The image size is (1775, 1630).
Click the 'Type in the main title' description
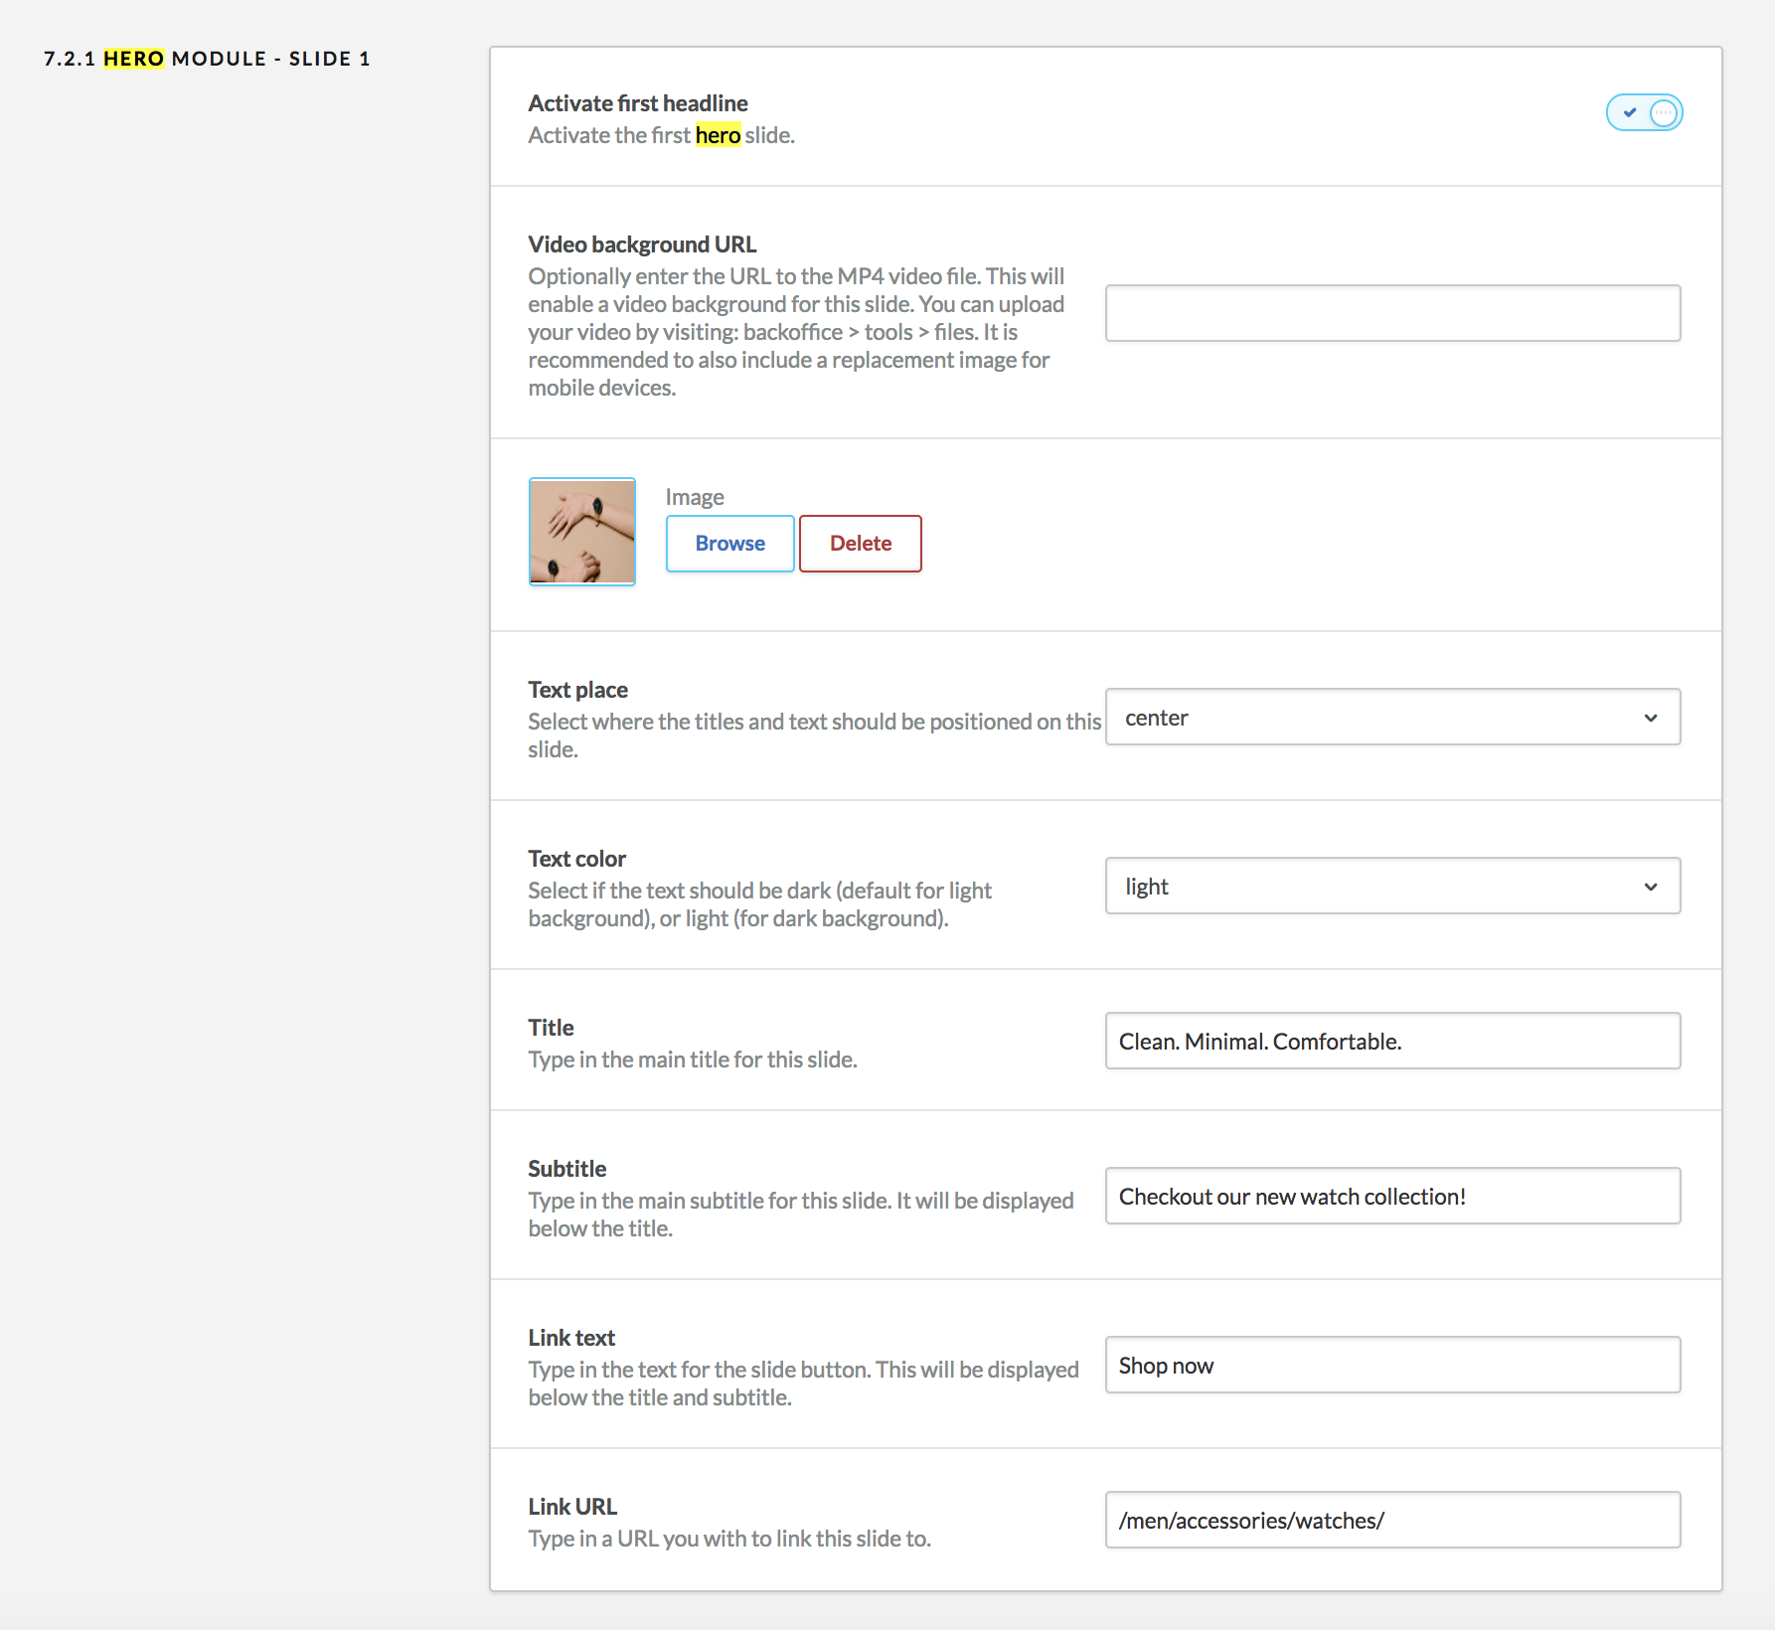tap(693, 1059)
